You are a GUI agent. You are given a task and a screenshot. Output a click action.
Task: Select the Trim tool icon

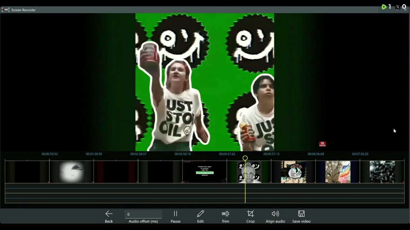pos(225,214)
